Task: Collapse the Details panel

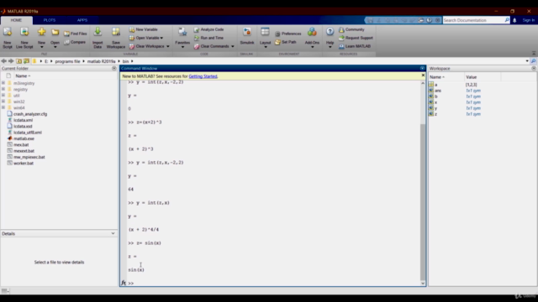Action: pyautogui.click(x=113, y=233)
